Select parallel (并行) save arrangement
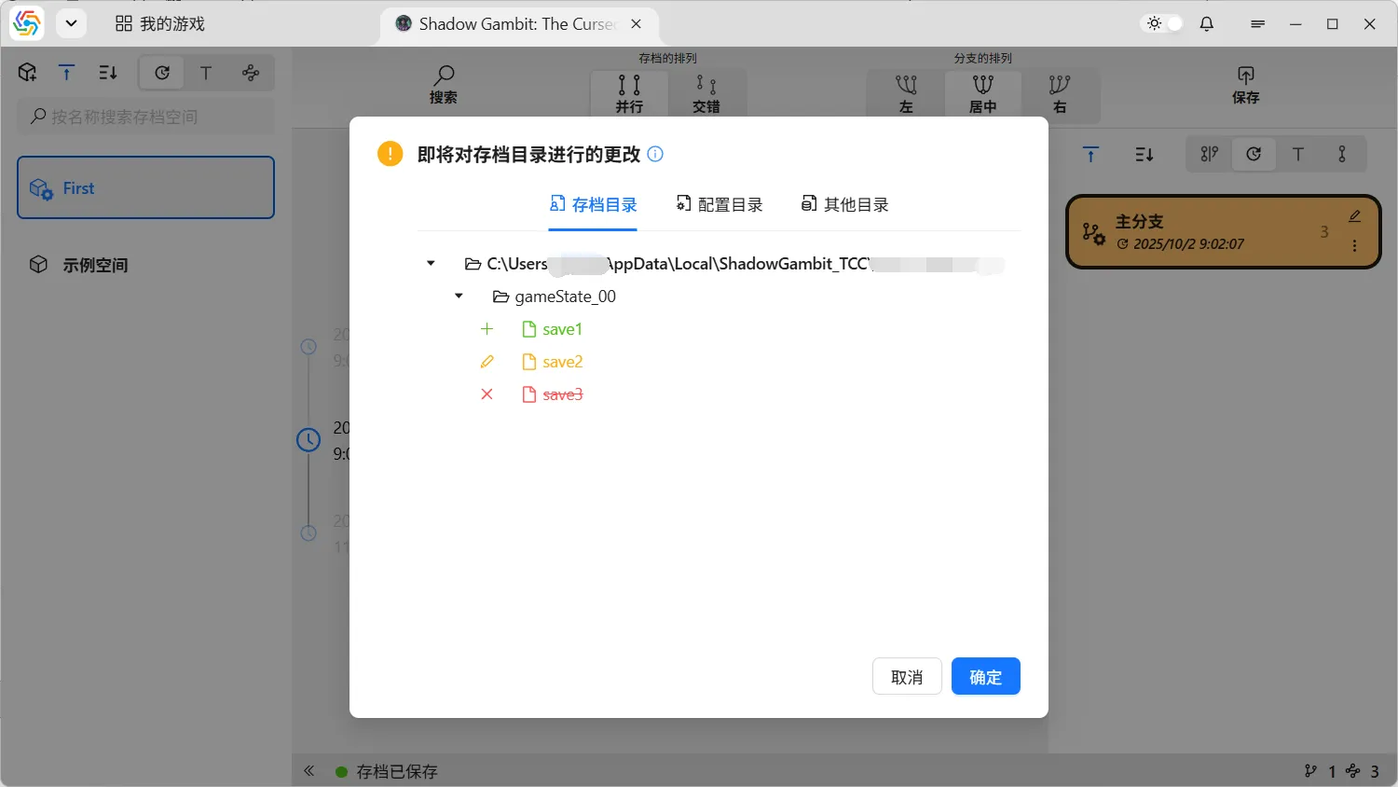The image size is (1398, 787). [629, 93]
